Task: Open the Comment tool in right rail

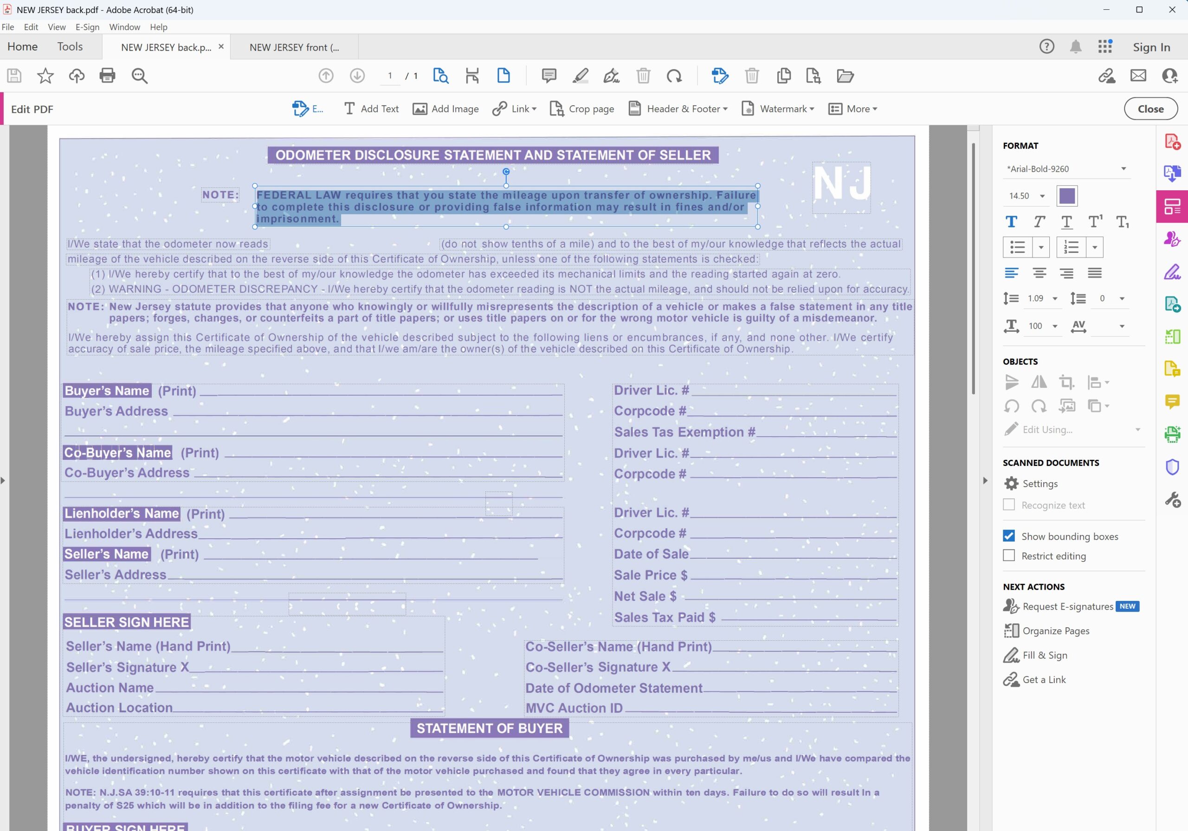Action: (x=1173, y=401)
